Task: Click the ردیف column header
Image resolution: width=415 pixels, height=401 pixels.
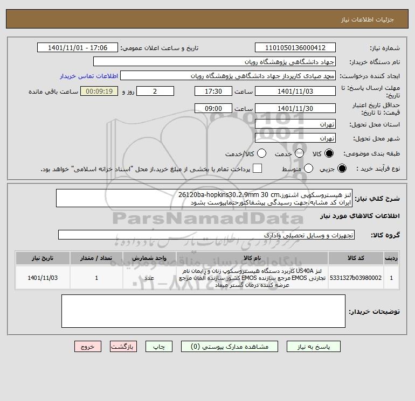Action: 391,258
